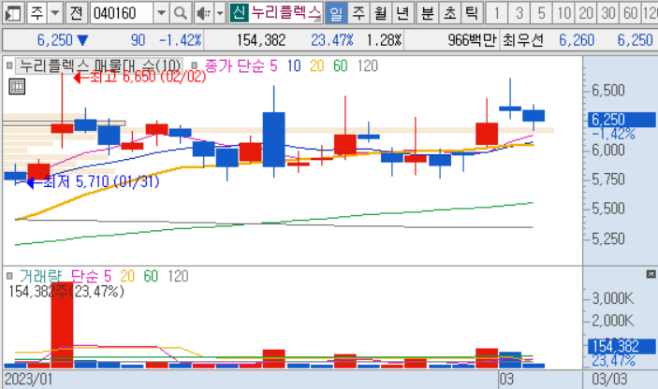Click the blue 10 moving average label
The image size is (658, 389).
tap(294, 65)
